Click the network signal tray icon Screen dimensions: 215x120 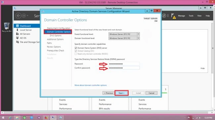[196, 118]
